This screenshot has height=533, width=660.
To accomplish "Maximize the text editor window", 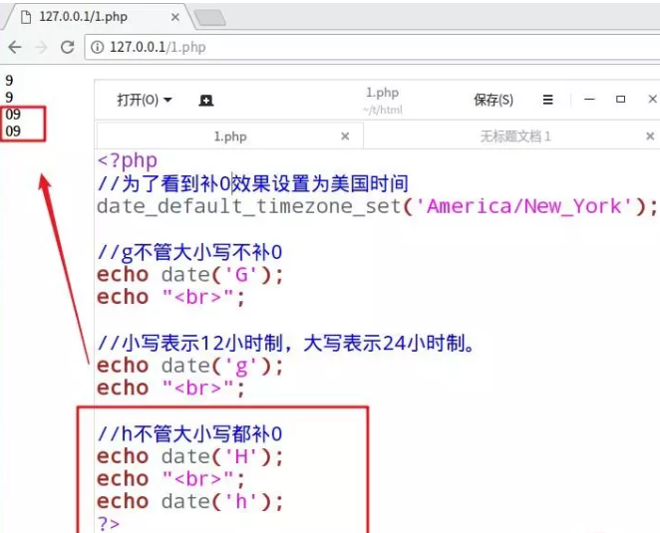I will click(x=620, y=100).
